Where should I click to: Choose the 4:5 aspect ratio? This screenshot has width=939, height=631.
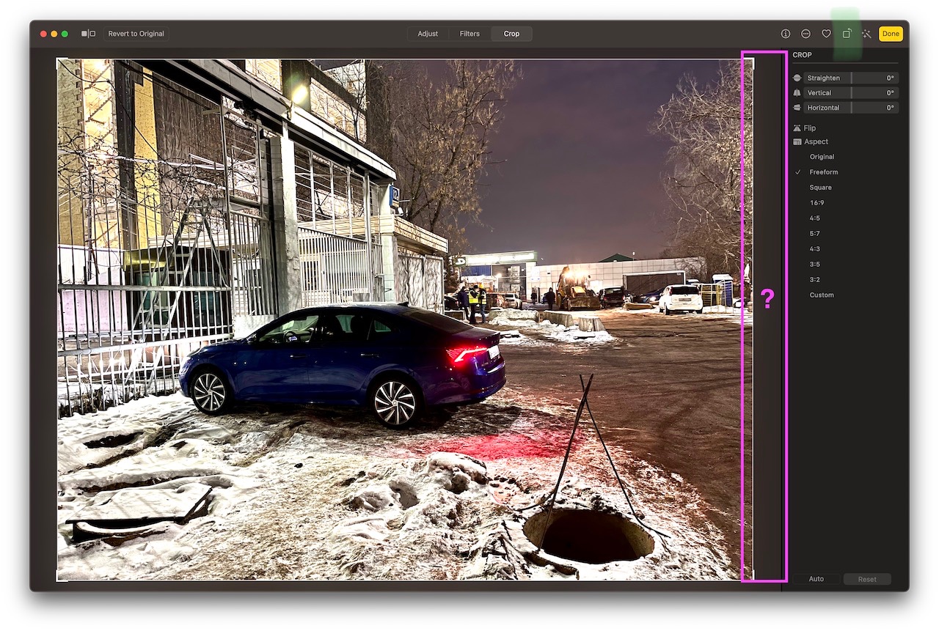(815, 218)
